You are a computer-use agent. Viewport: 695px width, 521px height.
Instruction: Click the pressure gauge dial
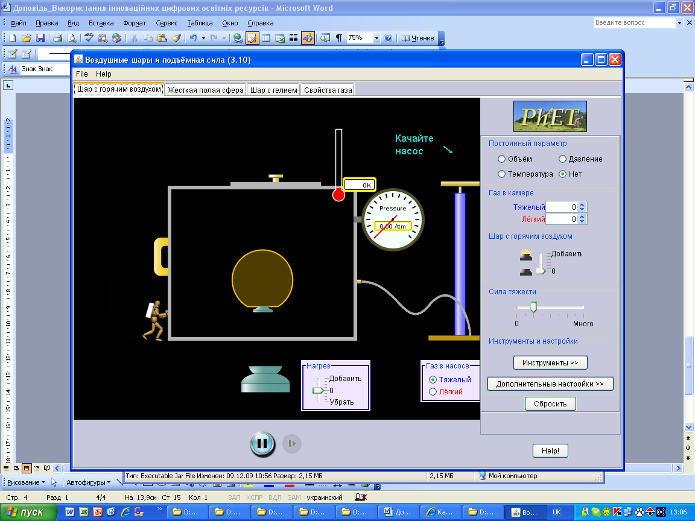point(393,219)
